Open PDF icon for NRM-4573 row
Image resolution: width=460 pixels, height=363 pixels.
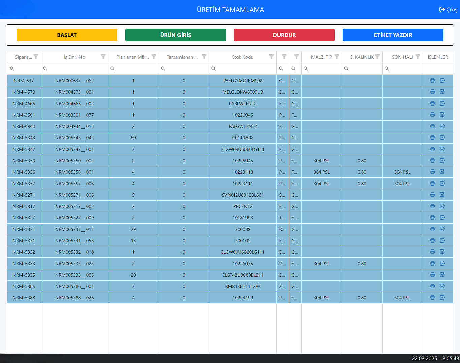(x=442, y=92)
